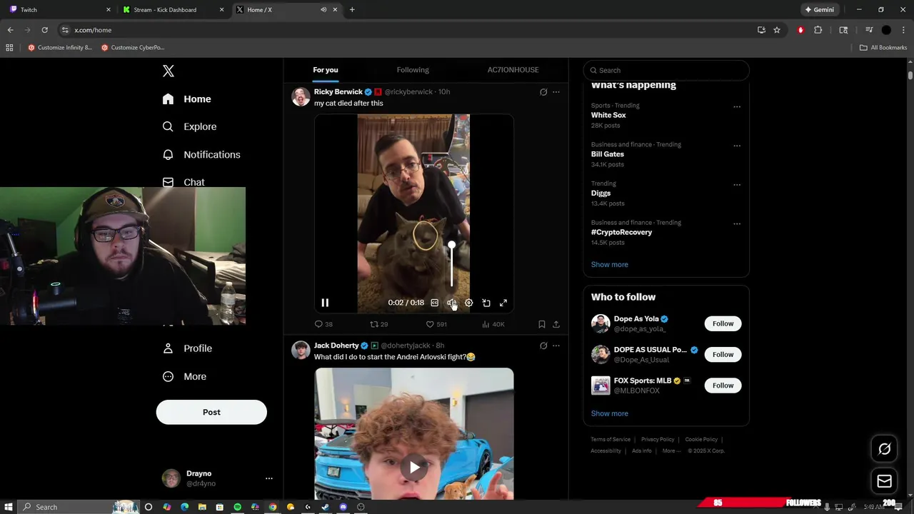Open the floating messages envelope button
Image resolution: width=914 pixels, height=514 pixels.
pyautogui.click(x=885, y=481)
